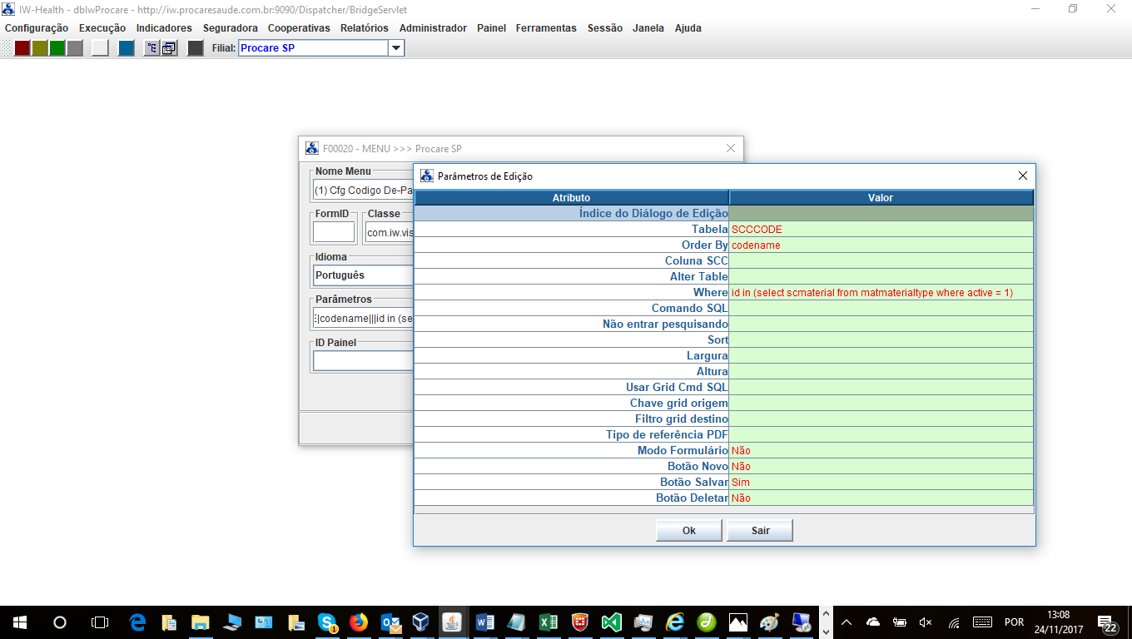Screen dimensions: 1132x639
Task: Open the Sessão menu
Action: (605, 27)
